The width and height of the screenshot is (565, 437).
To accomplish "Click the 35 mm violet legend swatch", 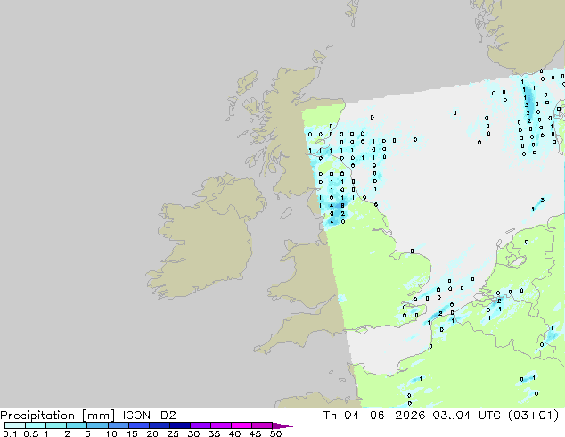I will point(221,425).
